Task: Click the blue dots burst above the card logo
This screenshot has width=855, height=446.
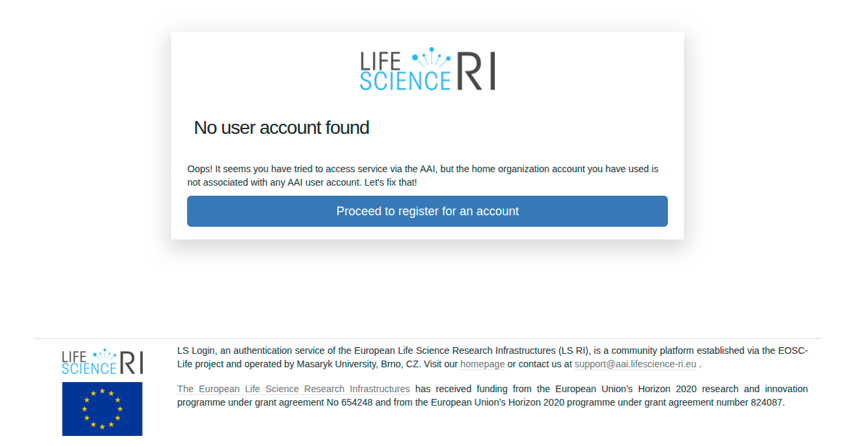Action: (x=431, y=55)
